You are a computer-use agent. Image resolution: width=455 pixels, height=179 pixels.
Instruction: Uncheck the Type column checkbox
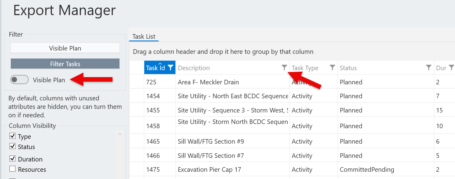tap(12, 136)
